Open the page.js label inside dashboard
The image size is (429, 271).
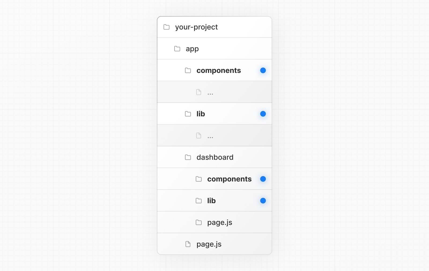point(220,222)
